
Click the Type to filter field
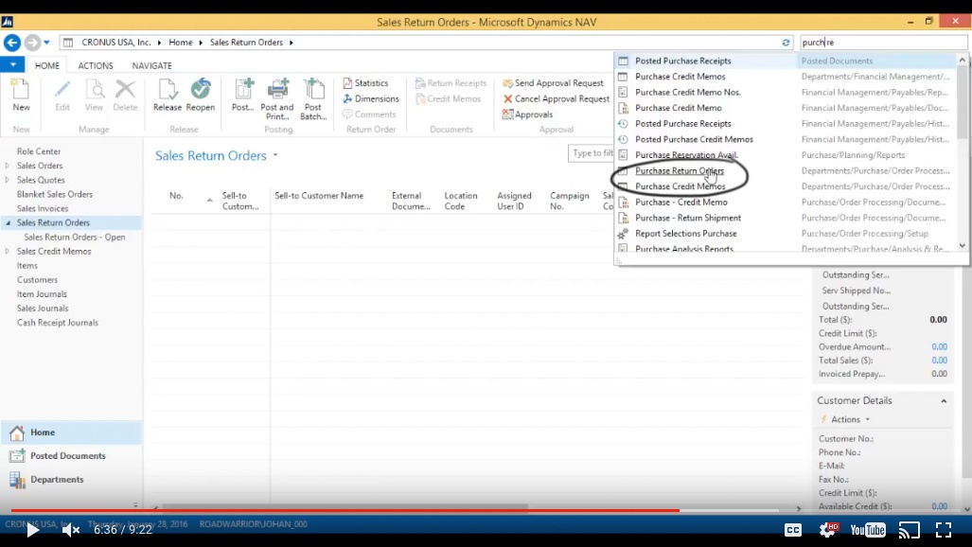tap(591, 153)
